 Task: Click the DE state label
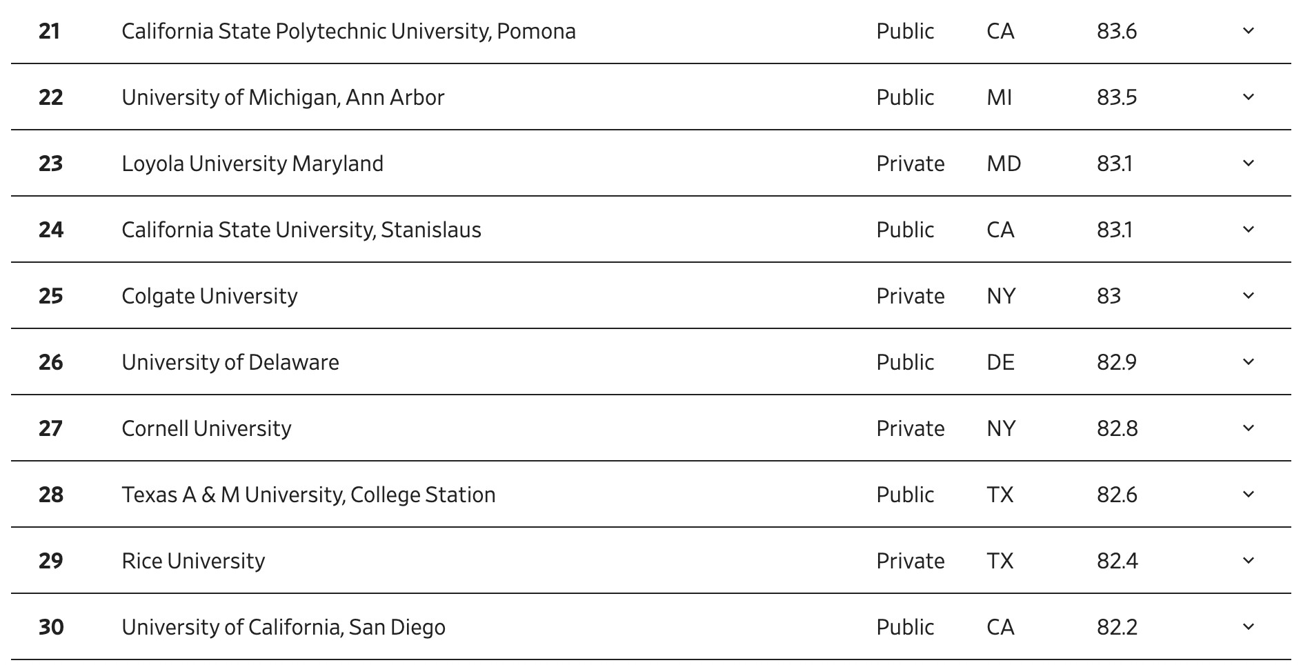1001,362
